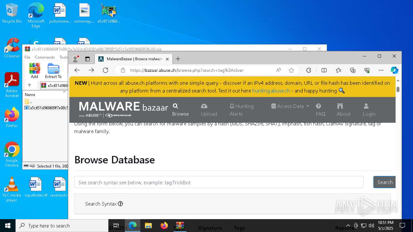The height and width of the screenshot is (232, 413).
Task: Open the Recycle Bin desktop icon
Action: (x=12, y=14)
